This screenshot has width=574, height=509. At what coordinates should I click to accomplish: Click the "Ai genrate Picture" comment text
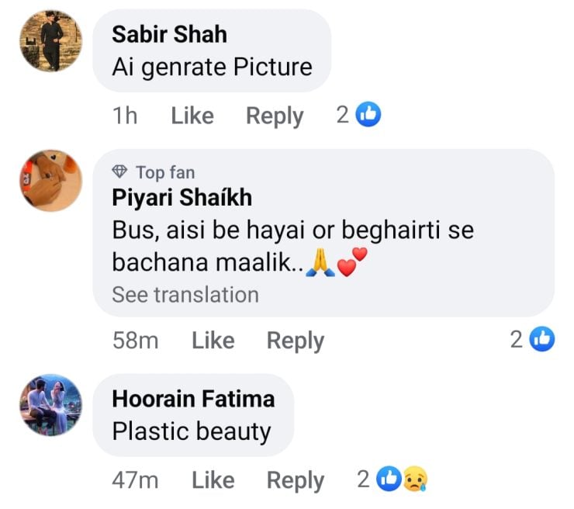pyautogui.click(x=212, y=67)
